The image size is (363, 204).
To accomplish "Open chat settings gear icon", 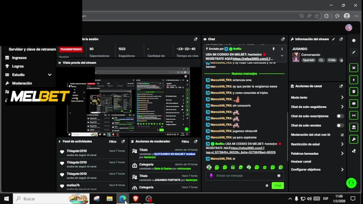I will (x=267, y=186).
